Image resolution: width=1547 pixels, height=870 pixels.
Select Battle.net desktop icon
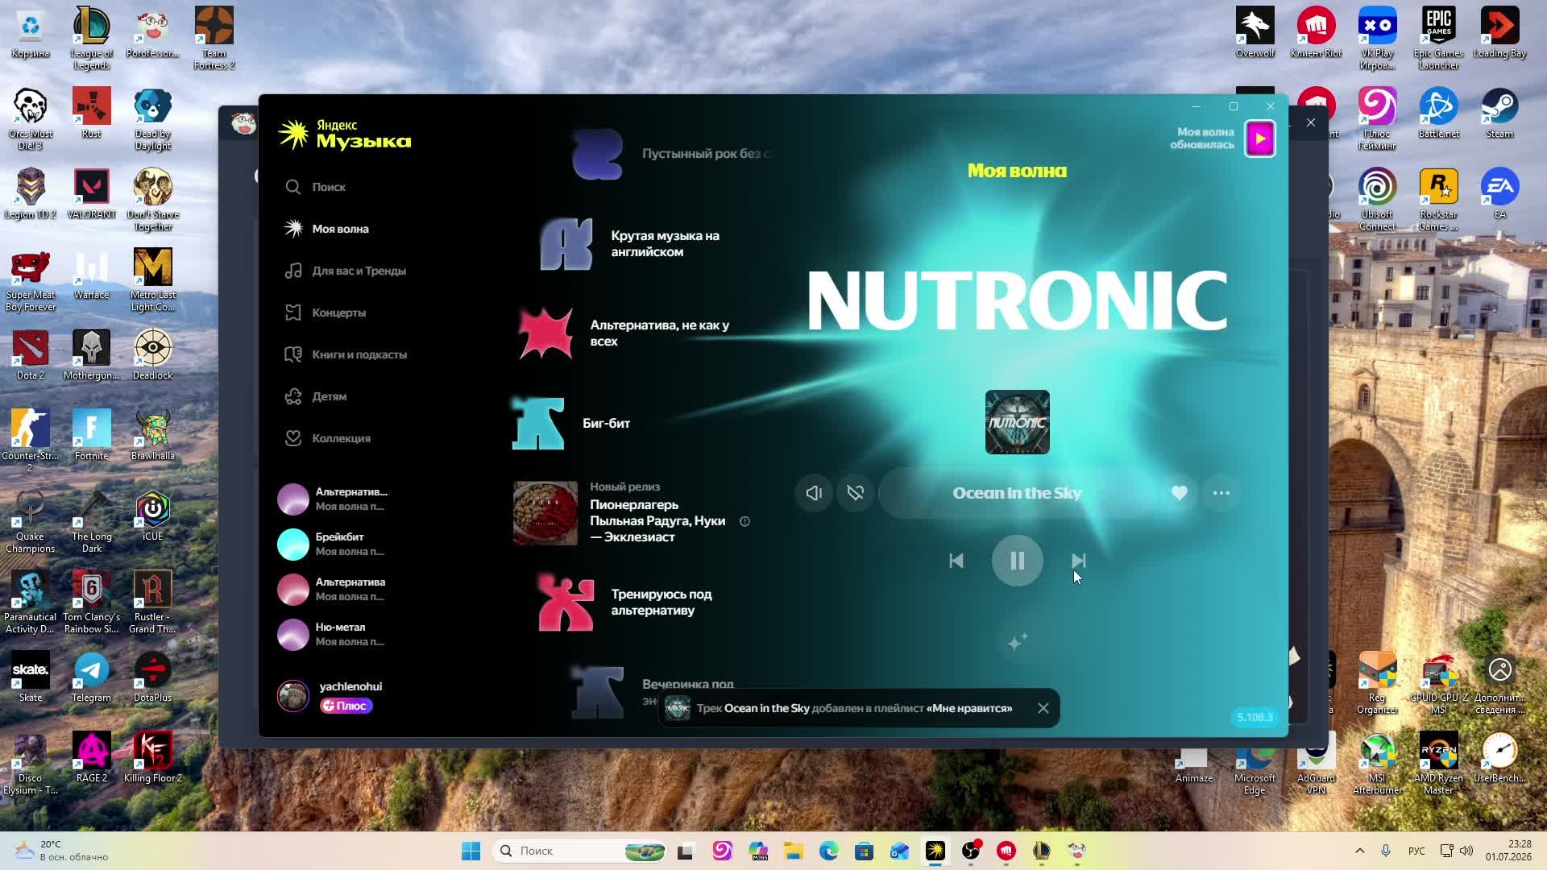pyautogui.click(x=1438, y=114)
